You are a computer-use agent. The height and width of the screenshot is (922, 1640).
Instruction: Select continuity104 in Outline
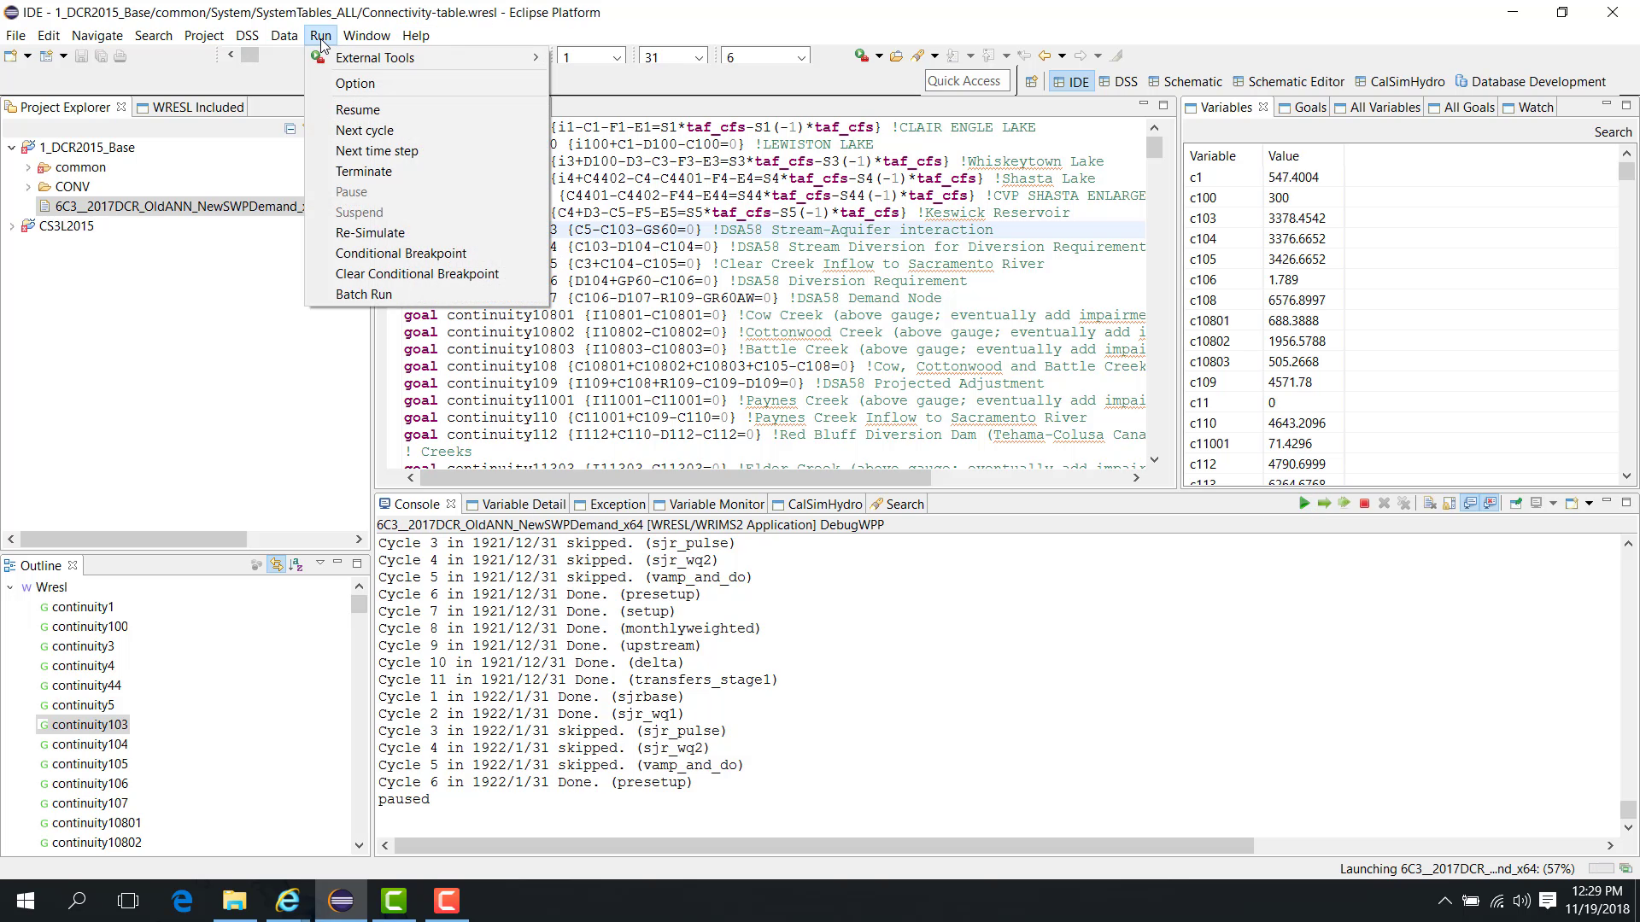90,744
